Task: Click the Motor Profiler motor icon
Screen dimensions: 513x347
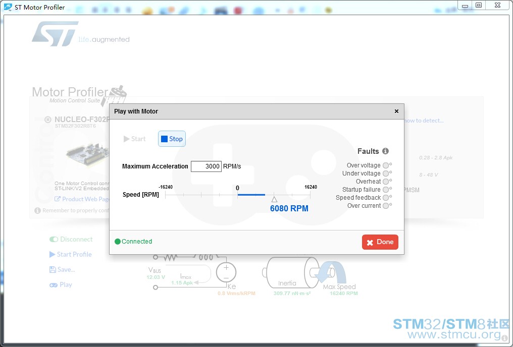Action: pyautogui.click(x=114, y=96)
